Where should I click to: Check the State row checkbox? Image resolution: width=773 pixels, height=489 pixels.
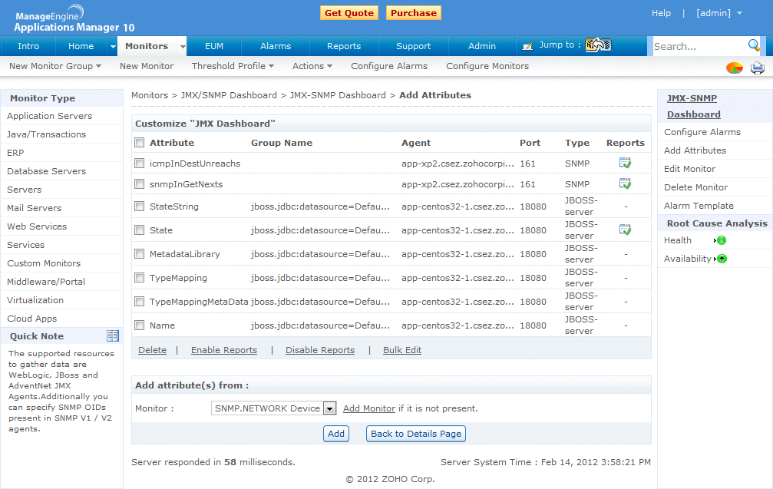pyautogui.click(x=140, y=230)
